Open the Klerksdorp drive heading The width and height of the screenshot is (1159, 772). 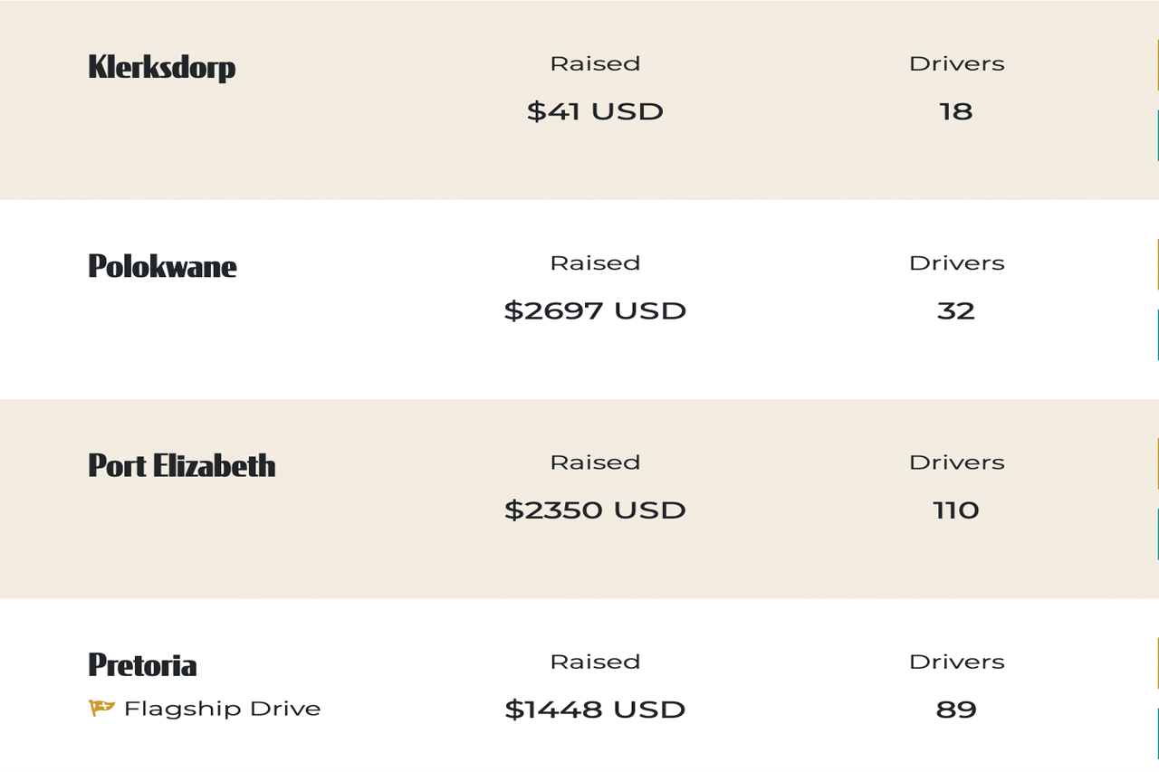(x=162, y=67)
